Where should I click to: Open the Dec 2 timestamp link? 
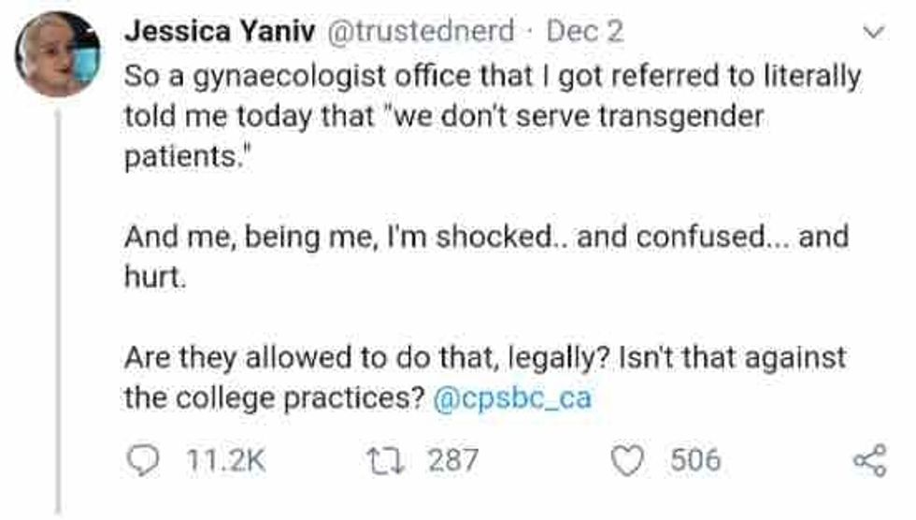[x=584, y=32]
